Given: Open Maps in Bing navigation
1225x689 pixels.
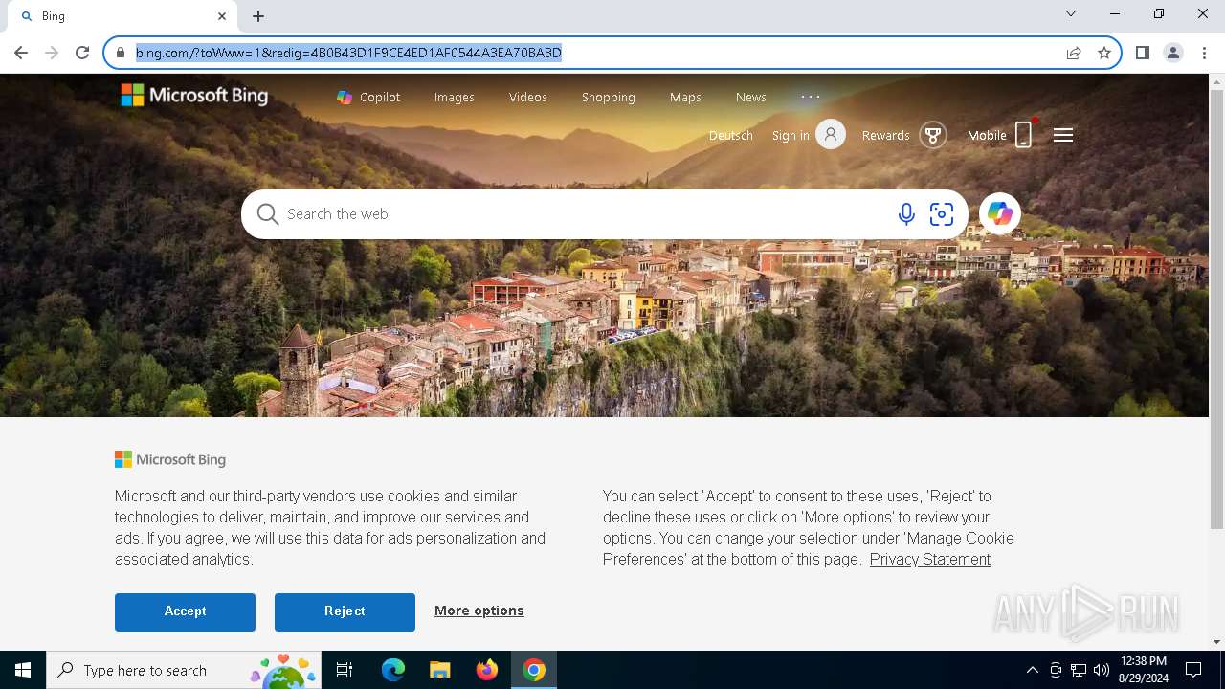Looking at the screenshot, I should (x=685, y=97).
